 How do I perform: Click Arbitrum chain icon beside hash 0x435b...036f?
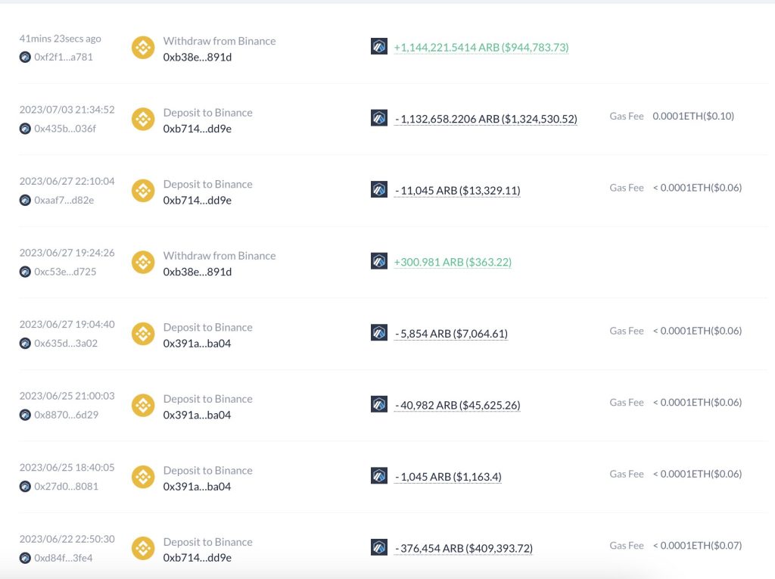(25, 129)
